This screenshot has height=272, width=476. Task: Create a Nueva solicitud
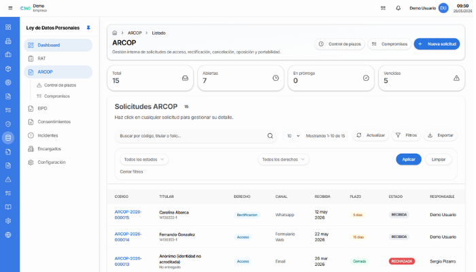click(437, 44)
